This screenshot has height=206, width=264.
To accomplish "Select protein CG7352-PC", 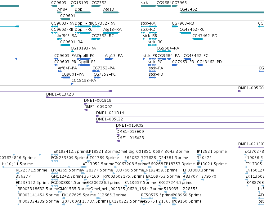I will (x=97, y=77).
